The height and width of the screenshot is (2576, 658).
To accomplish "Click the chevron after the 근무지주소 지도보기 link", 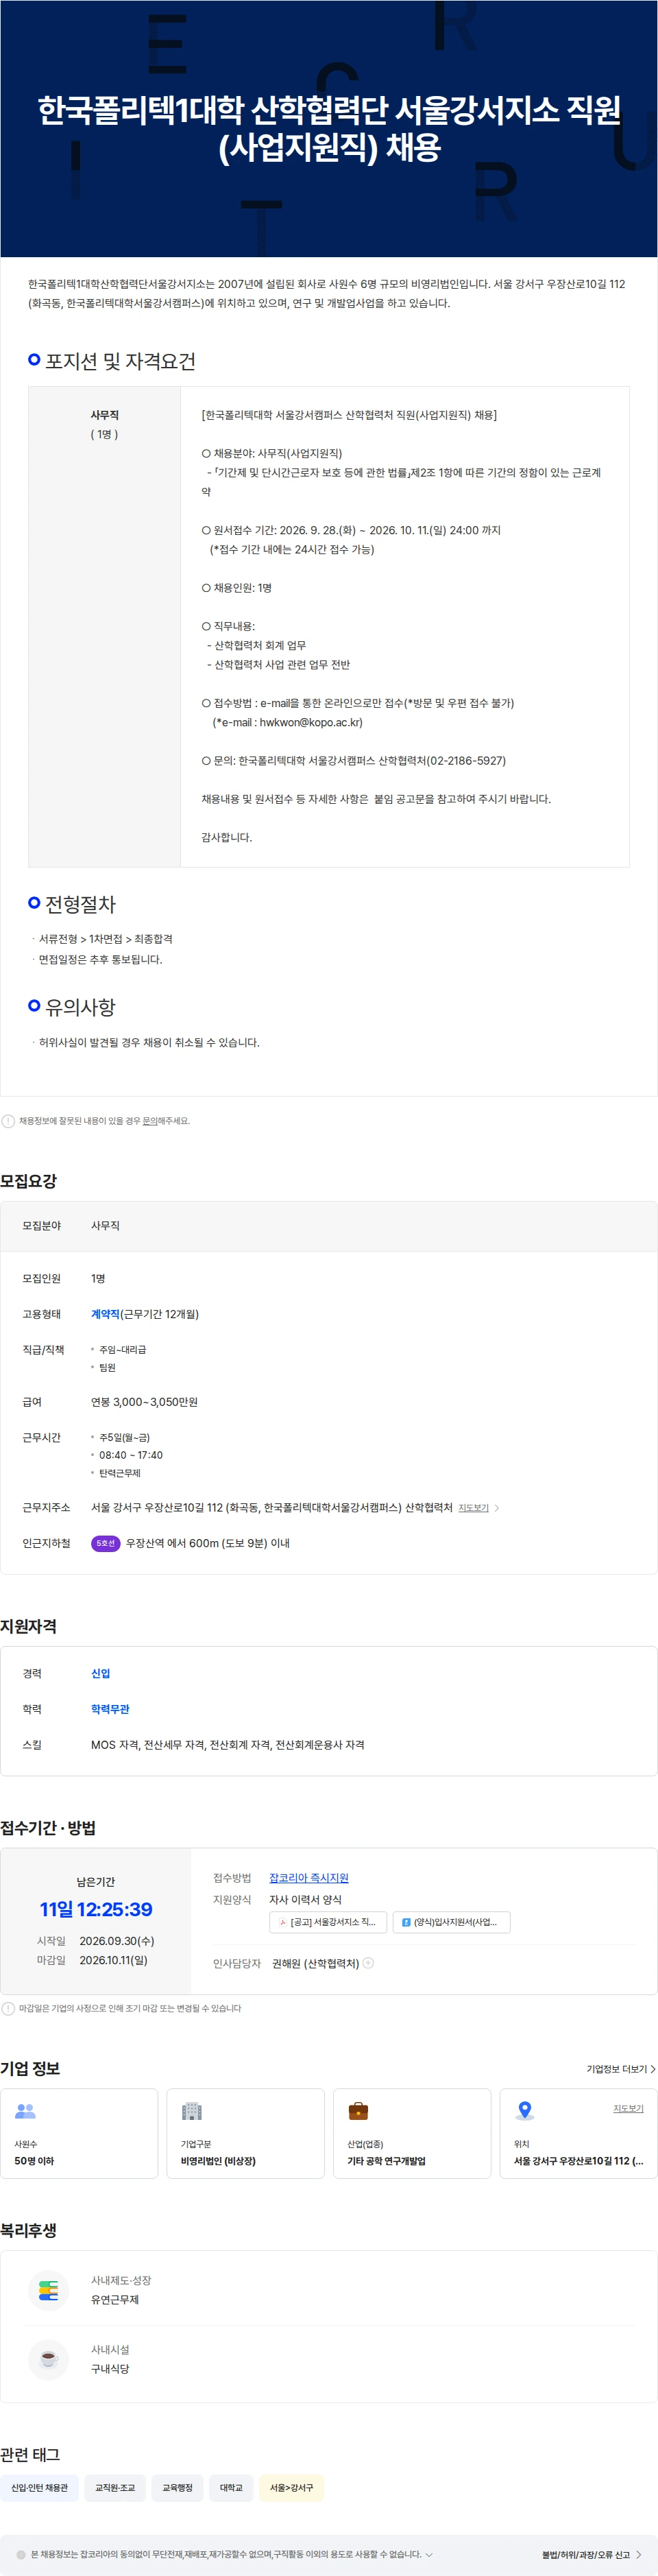I will [x=497, y=1508].
